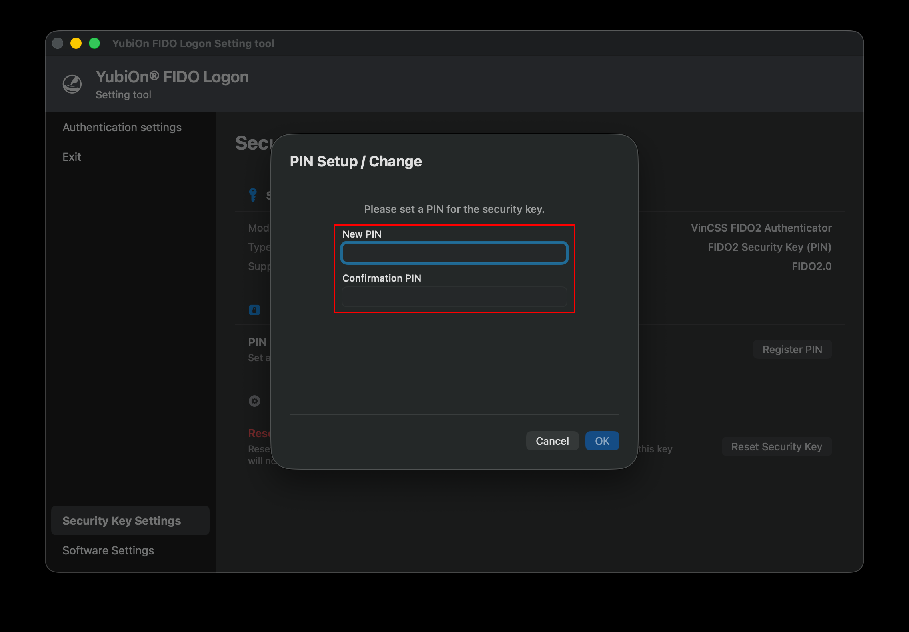909x632 pixels.
Task: Confirm the PIN with the OK button
Action: point(602,441)
